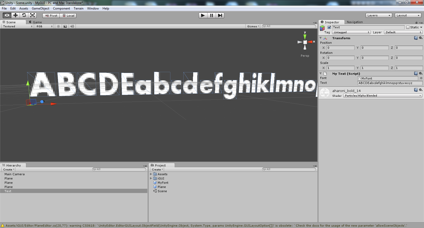The width and height of the screenshot is (424, 228).
Task: Click the Pause button
Action: coord(211,15)
